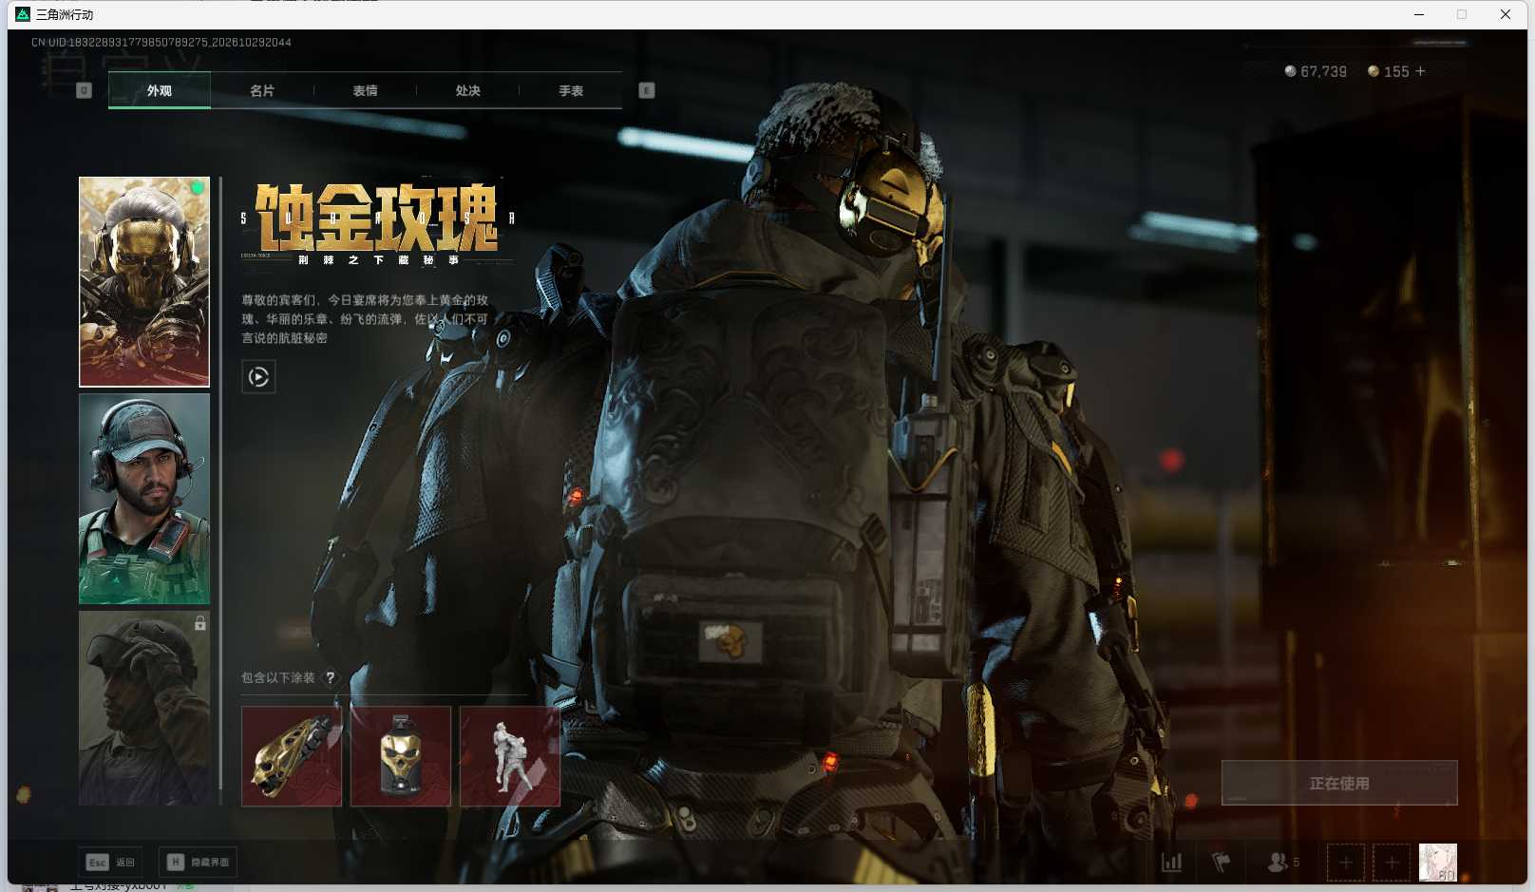This screenshot has height=892, width=1535.
Task: Switch to the 名片 tab
Action: point(262,90)
